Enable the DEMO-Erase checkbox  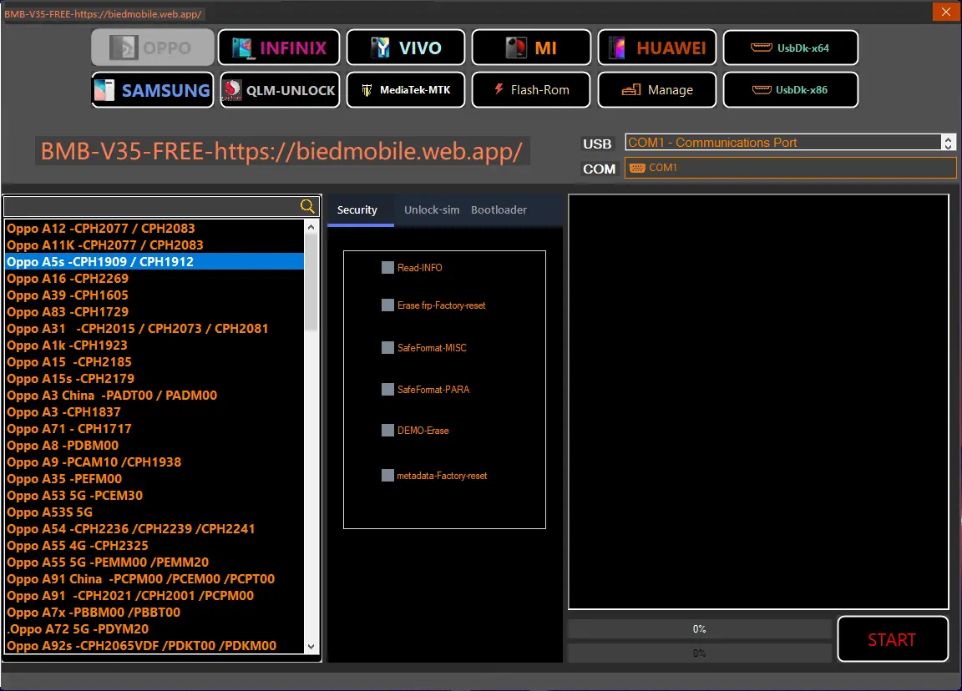coord(387,431)
